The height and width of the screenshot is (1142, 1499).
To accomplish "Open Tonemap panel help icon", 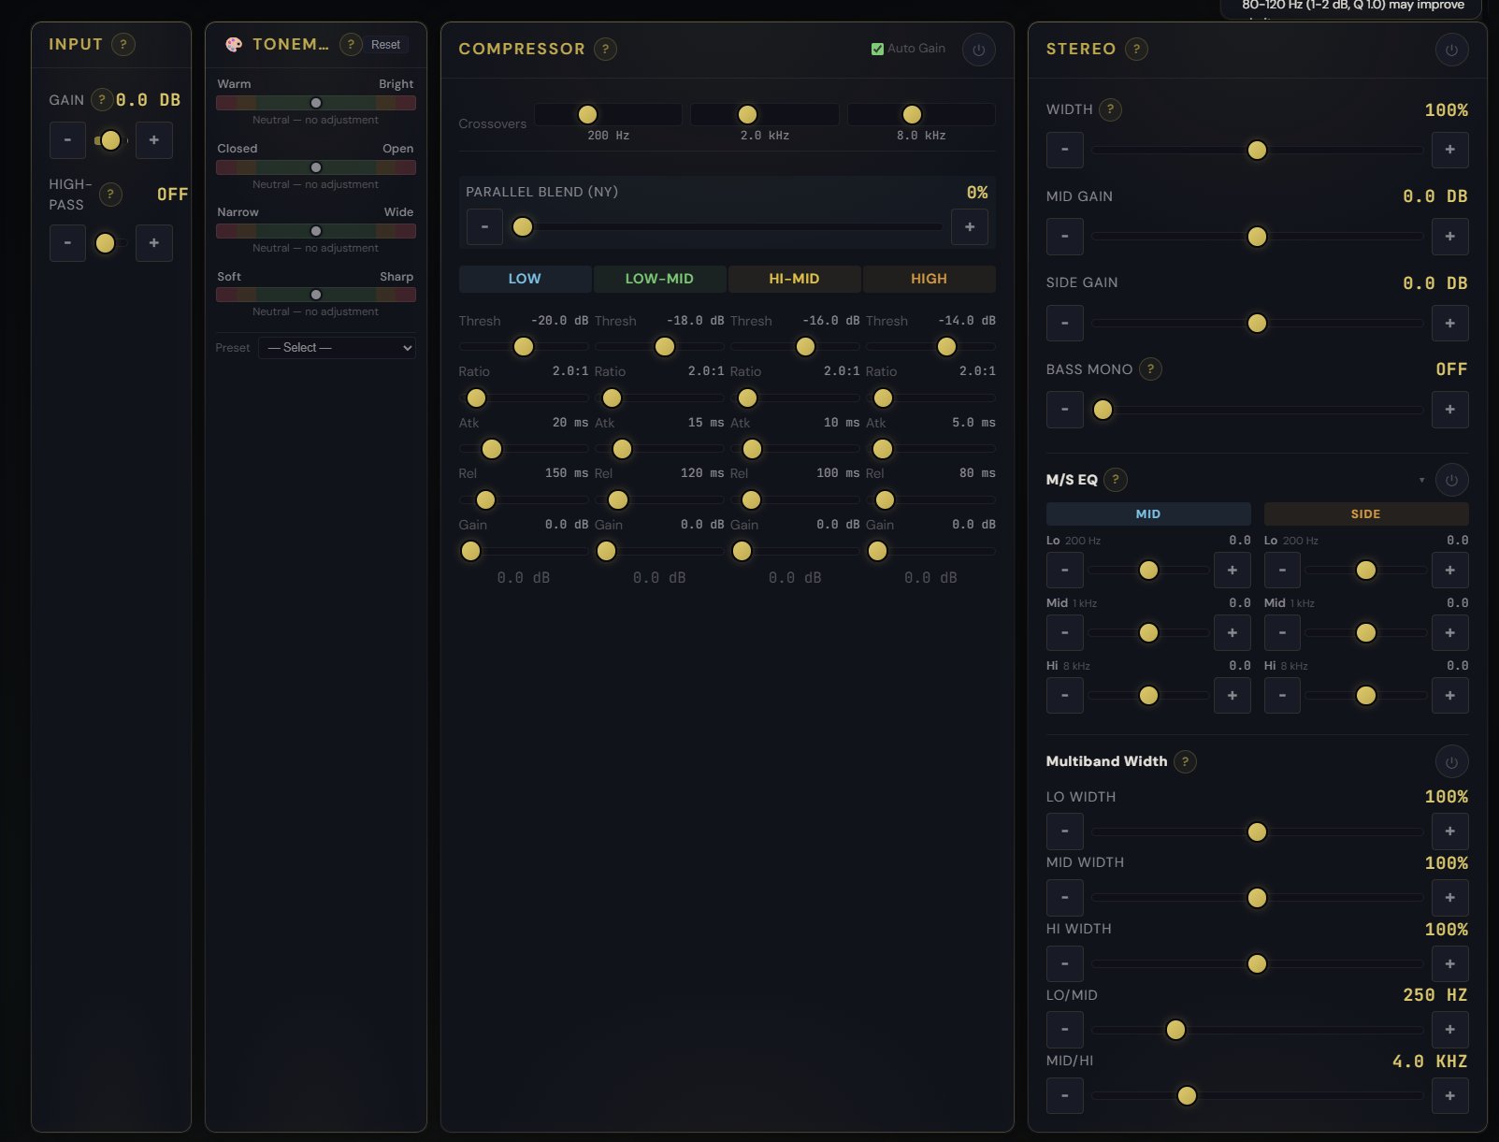I will [351, 44].
